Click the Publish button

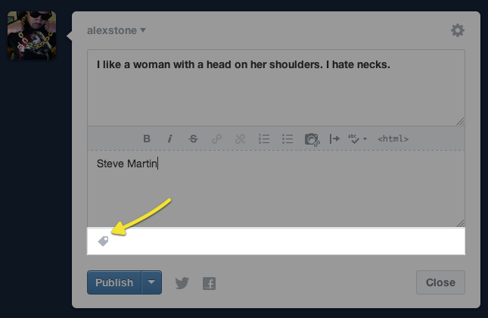(114, 282)
